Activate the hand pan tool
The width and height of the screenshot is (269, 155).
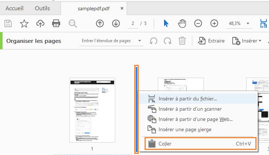pyautogui.click(x=182, y=23)
